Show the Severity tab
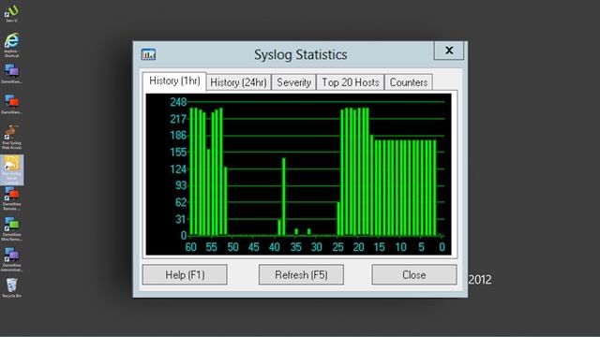Image resolution: width=600 pixels, height=337 pixels. (293, 82)
